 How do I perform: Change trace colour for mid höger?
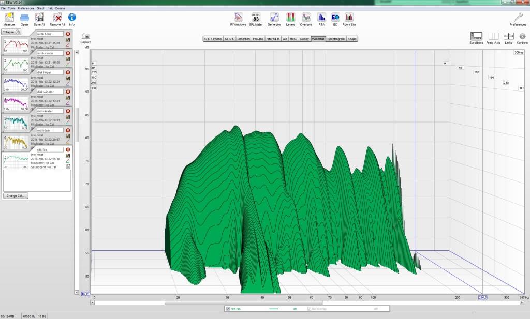tap(68, 141)
